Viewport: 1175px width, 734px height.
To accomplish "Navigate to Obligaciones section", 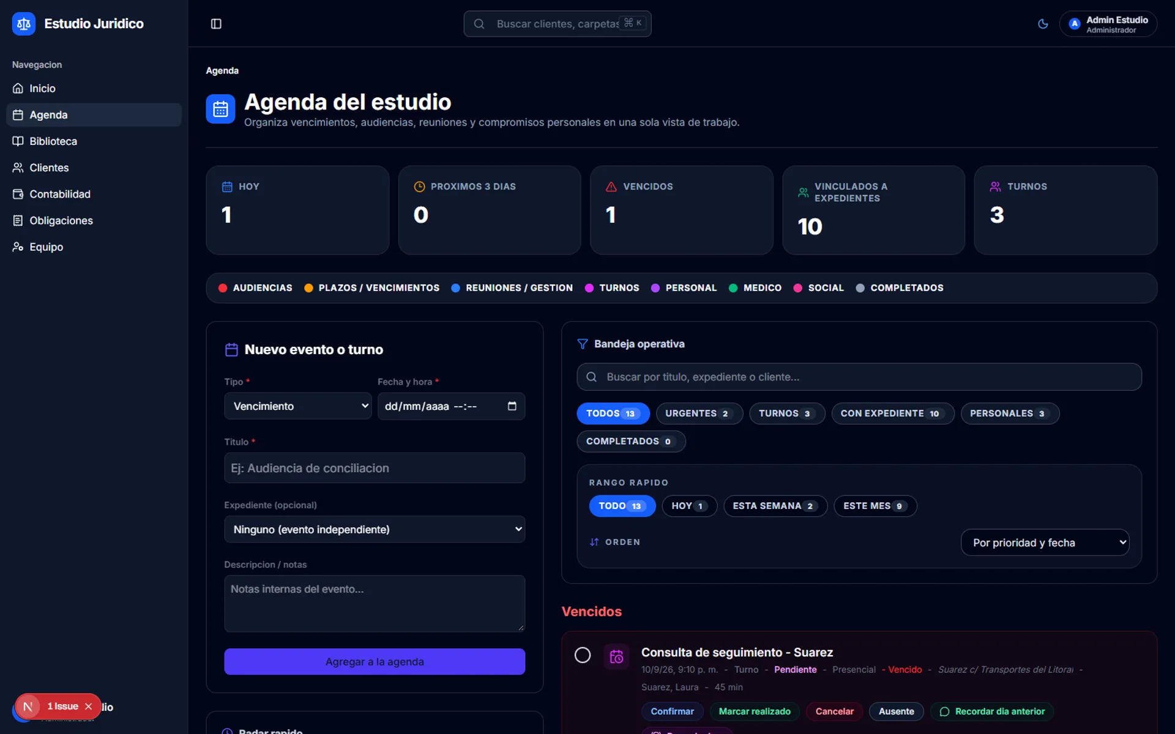I will pos(94,220).
